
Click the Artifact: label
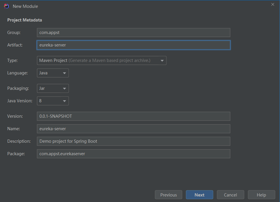pyautogui.click(x=15, y=45)
